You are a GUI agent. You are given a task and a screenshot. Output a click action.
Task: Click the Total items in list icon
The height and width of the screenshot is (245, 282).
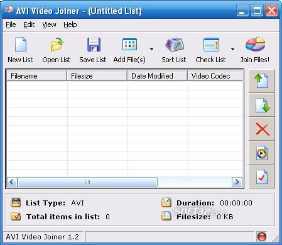(16, 217)
